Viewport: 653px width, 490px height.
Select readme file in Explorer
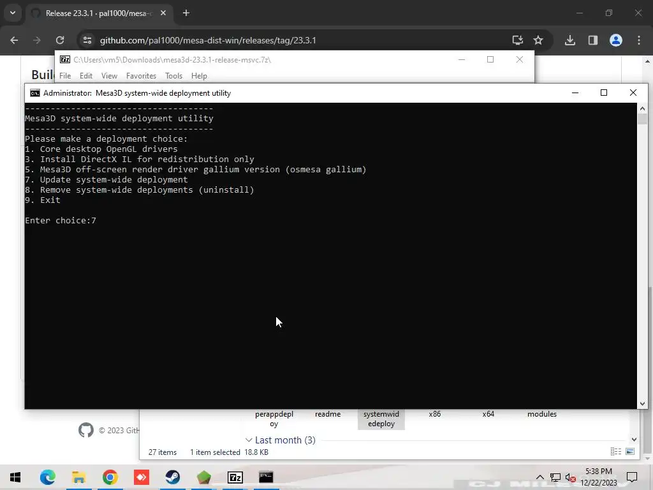point(328,414)
